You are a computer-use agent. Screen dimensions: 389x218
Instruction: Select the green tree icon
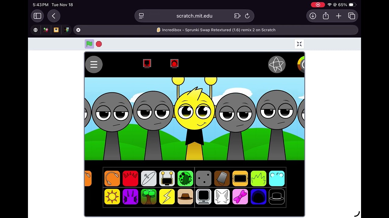click(x=149, y=197)
